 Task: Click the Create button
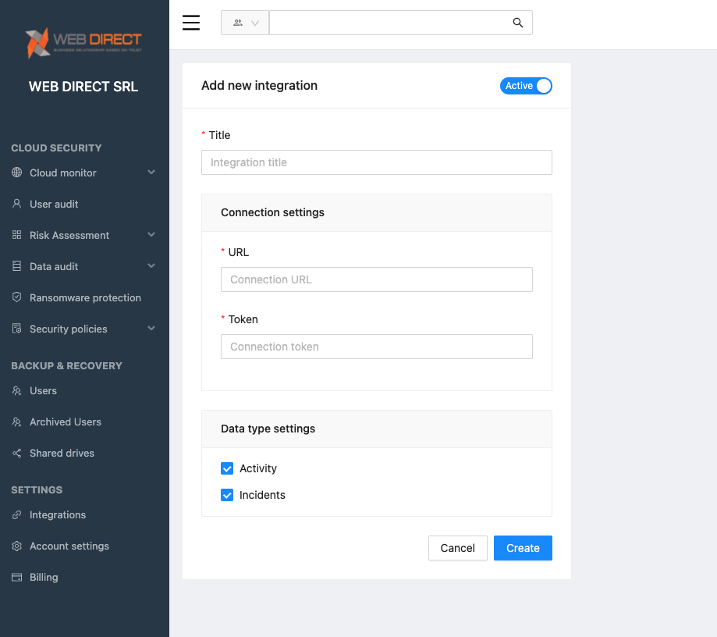point(523,548)
